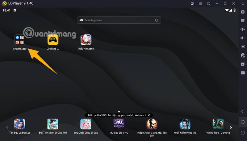Launch the Cửa hàng LD store app
The height and width of the screenshot is (141, 247).
53,40
